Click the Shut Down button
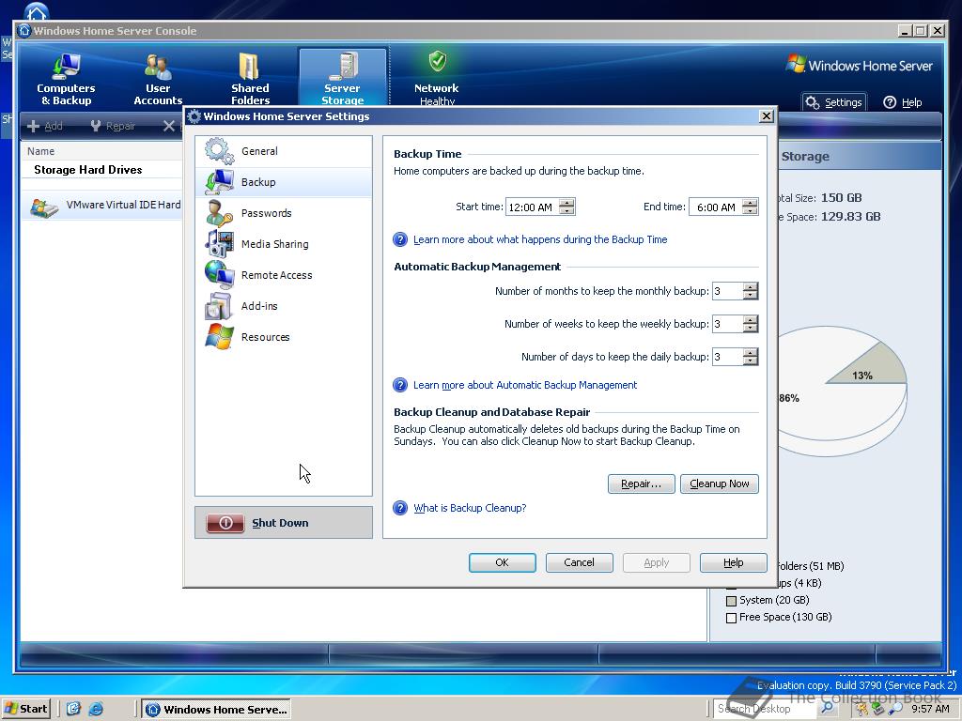Screen dimensions: 962x721 pyautogui.click(x=284, y=522)
